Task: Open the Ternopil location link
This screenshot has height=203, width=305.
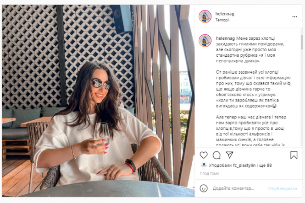Action: pyautogui.click(x=222, y=20)
